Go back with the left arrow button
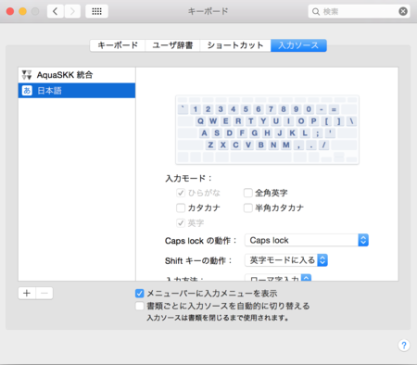 click(56, 11)
